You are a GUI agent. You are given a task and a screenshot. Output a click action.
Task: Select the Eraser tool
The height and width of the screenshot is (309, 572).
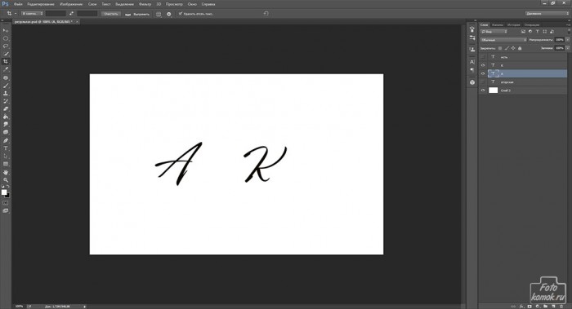pyautogui.click(x=6, y=108)
